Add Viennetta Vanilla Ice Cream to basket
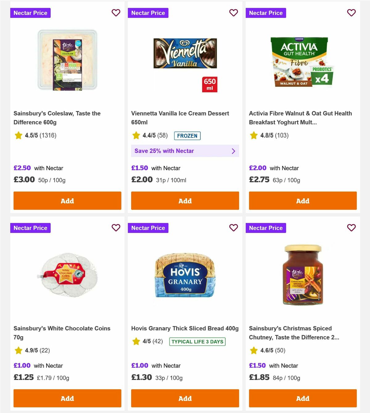This screenshot has height=413, width=370. [185, 200]
